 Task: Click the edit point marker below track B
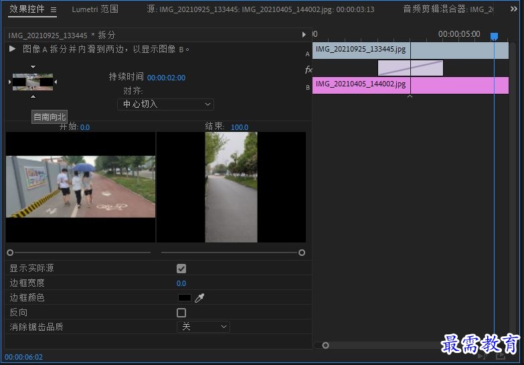pos(410,96)
